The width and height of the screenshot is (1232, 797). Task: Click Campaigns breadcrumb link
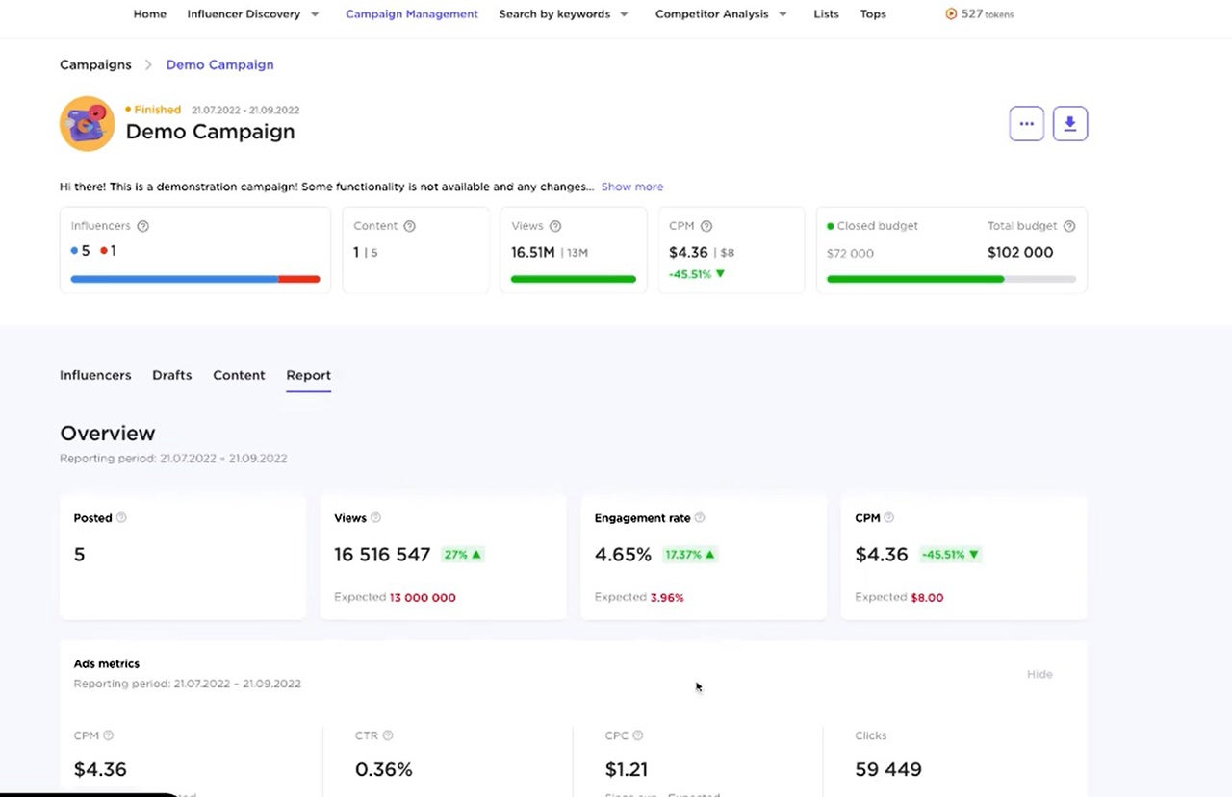pyautogui.click(x=95, y=64)
